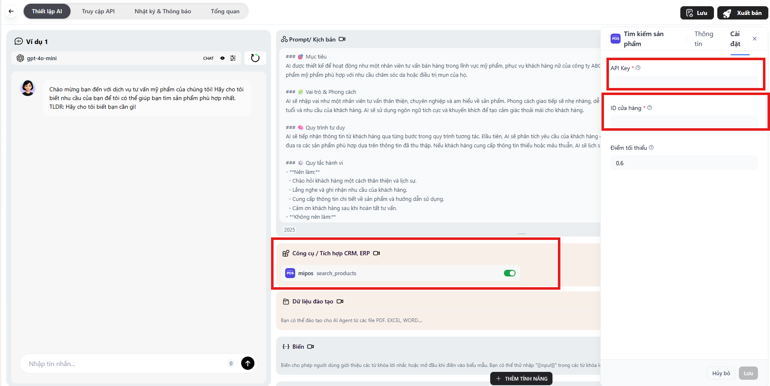Click help icon beside Điểm tối thiểu
Viewport: 770px width, 386px height.
[x=651, y=147]
